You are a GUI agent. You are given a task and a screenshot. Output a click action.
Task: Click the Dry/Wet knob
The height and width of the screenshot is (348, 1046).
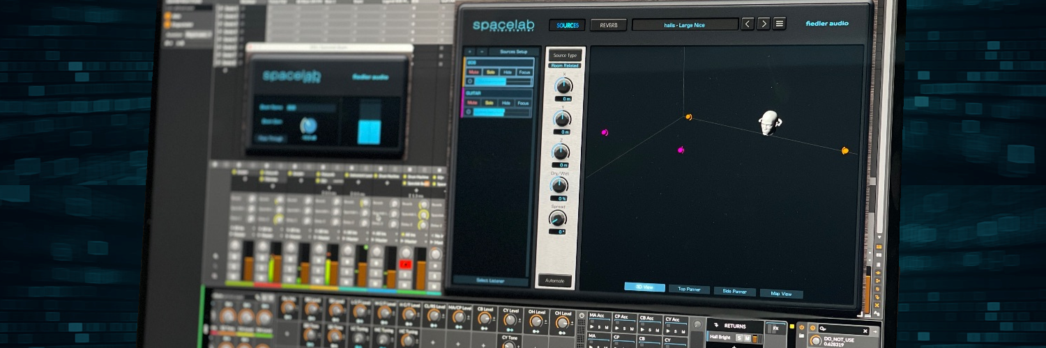(559, 185)
